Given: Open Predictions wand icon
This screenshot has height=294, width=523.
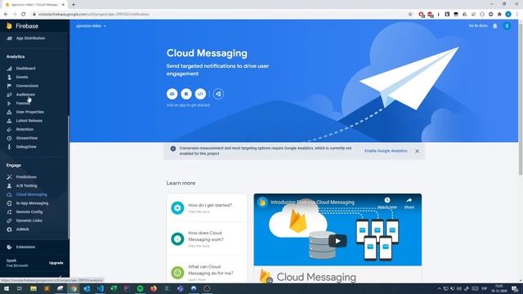Looking at the screenshot, I should point(9,177).
